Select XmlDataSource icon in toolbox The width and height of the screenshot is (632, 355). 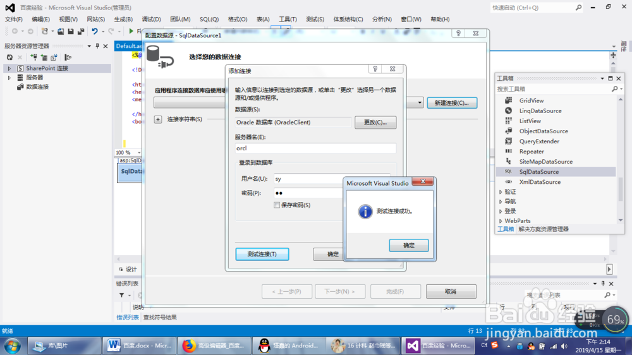coord(509,182)
